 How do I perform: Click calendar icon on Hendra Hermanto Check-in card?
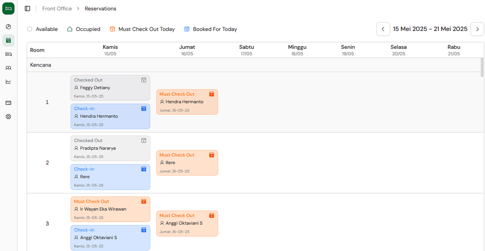pyautogui.click(x=144, y=108)
